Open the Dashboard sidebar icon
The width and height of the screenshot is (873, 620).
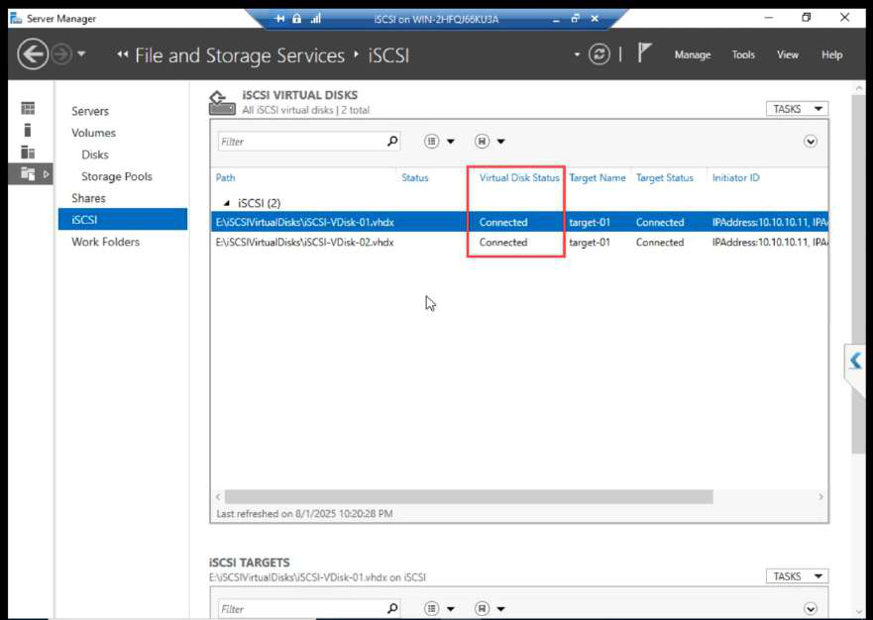coord(28,108)
